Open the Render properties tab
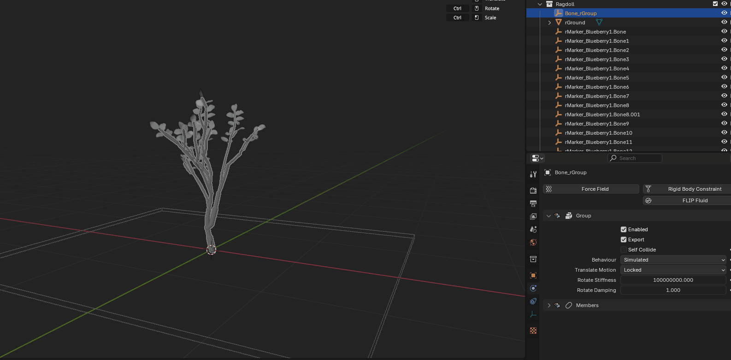The height and width of the screenshot is (360, 731). [533, 190]
